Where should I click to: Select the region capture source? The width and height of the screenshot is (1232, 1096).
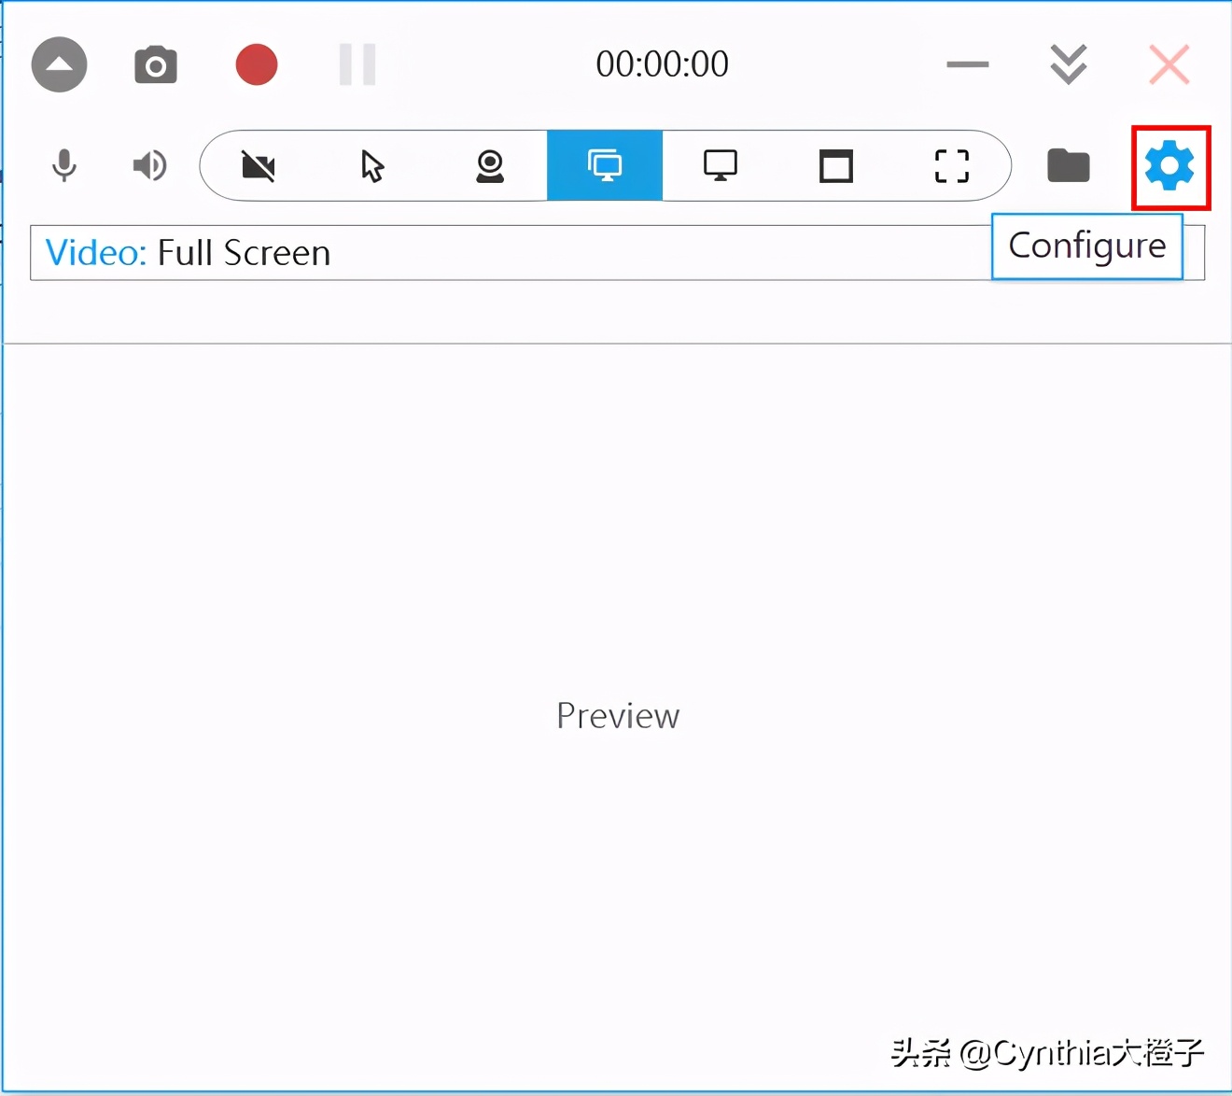(952, 166)
